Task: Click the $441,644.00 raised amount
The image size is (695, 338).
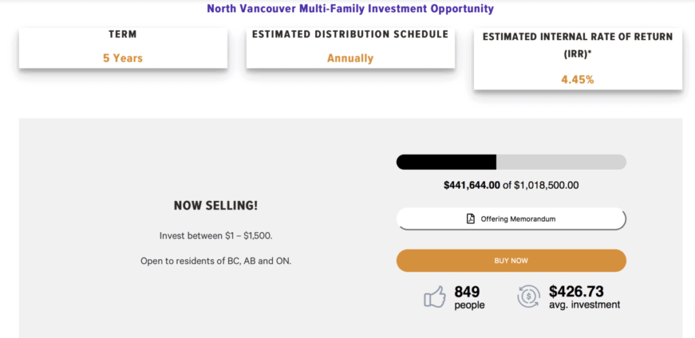Action: pyautogui.click(x=472, y=185)
